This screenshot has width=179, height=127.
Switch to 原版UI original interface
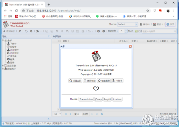click(158, 24)
